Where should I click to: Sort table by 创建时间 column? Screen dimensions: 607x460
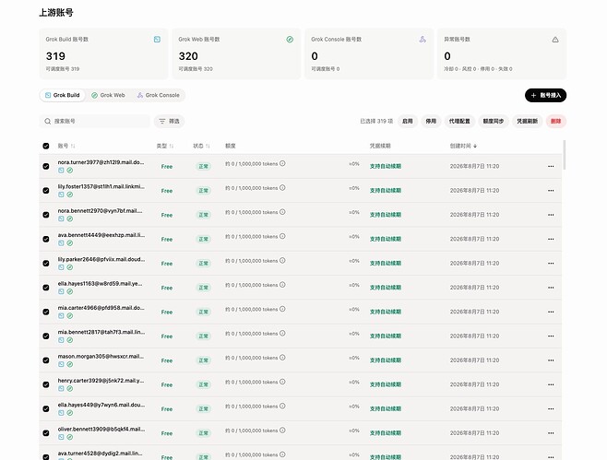(x=463, y=146)
